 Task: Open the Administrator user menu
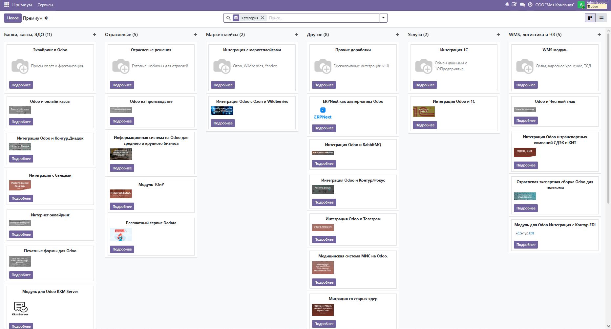596,5
